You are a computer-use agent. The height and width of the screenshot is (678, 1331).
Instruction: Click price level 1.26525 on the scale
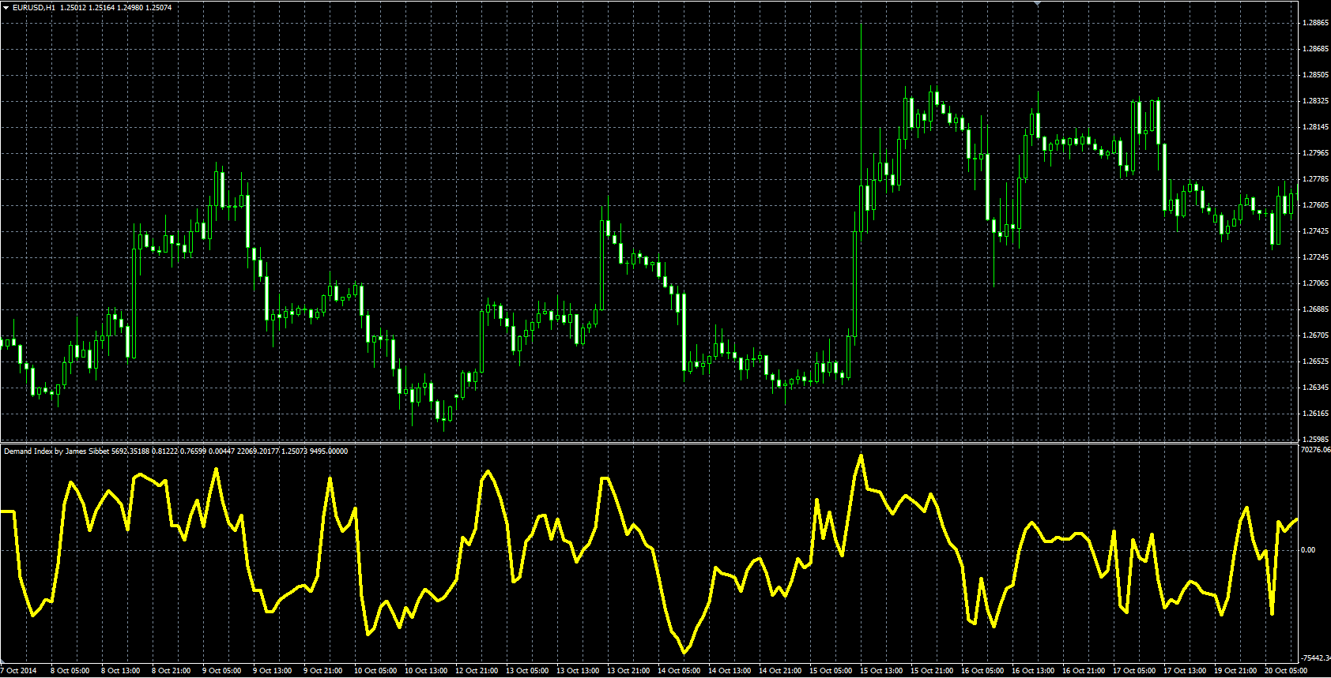[1314, 361]
